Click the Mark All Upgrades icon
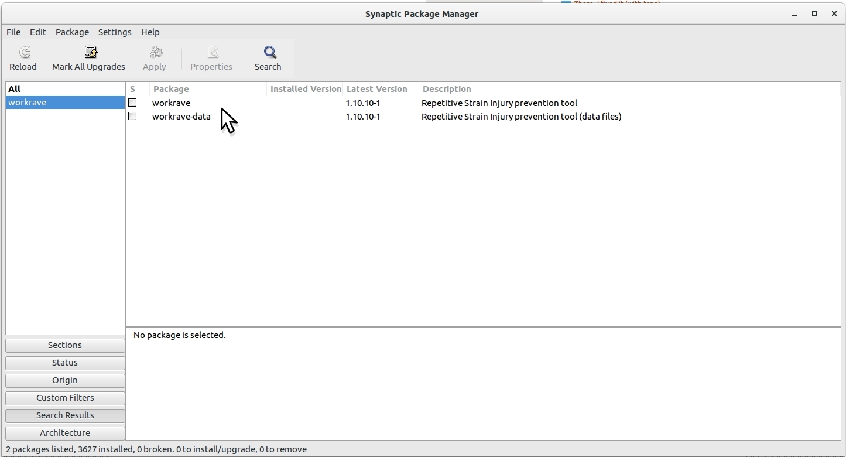The width and height of the screenshot is (846, 457). click(90, 53)
